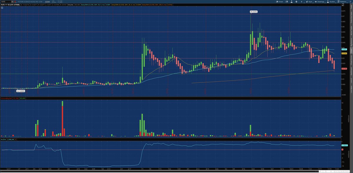Image resolution: width=353 pixels, height=173 pixels.
Task: Select the Live News sidebar tab
Action: (x=351, y=88)
